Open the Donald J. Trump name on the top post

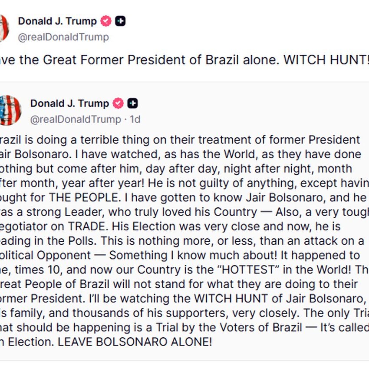57,21
